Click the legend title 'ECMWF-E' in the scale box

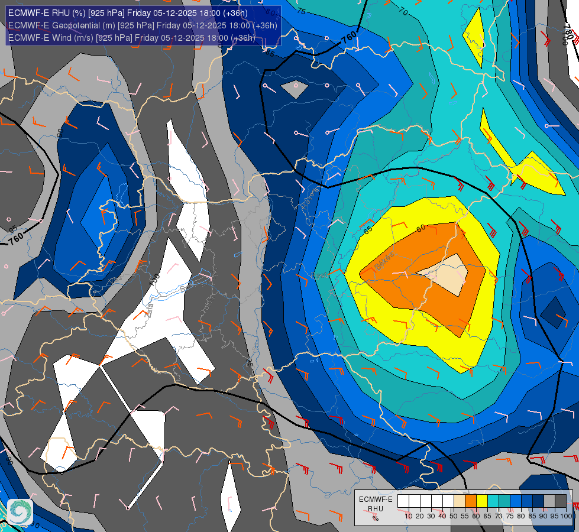click(376, 499)
